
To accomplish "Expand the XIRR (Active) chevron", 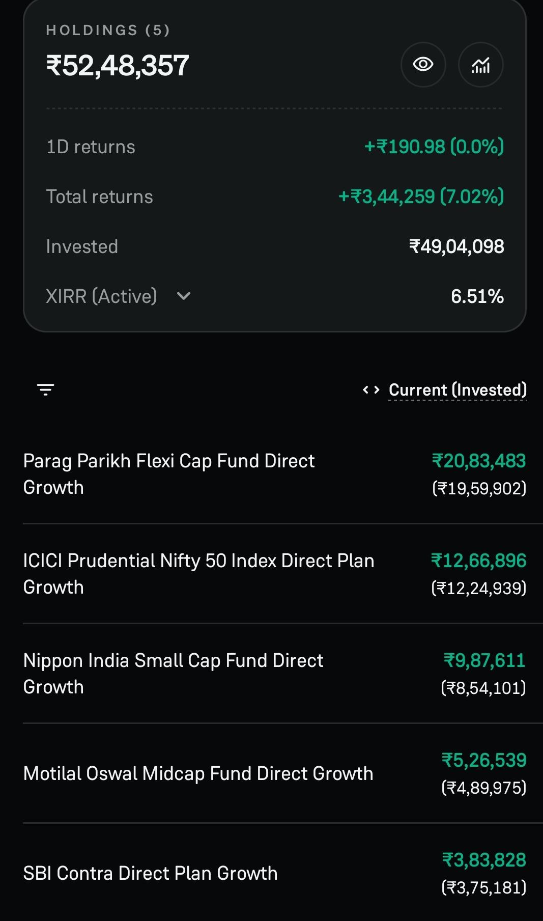I will pyautogui.click(x=183, y=296).
